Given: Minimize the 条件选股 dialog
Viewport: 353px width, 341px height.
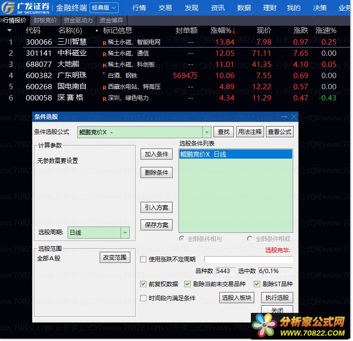Looking at the screenshot, I should (x=284, y=117).
